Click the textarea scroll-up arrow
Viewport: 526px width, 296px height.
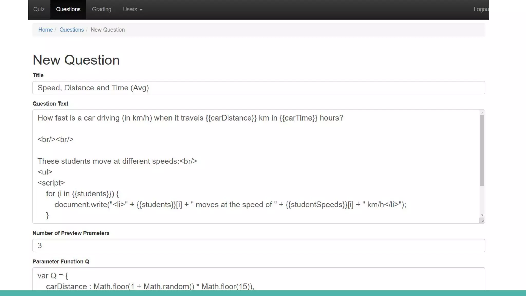coord(482,113)
